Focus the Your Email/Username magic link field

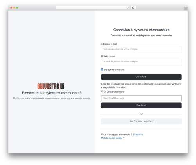pyautogui.click(x=141, y=98)
